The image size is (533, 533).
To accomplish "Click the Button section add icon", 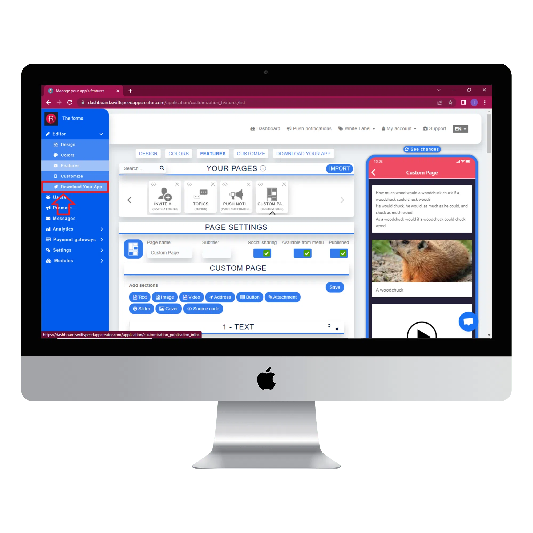I will (249, 297).
